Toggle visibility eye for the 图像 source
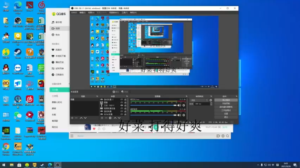300x168 pixels. [121, 102]
